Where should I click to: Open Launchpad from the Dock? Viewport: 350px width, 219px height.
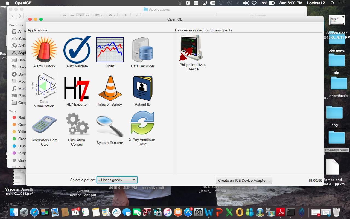pos(24,212)
